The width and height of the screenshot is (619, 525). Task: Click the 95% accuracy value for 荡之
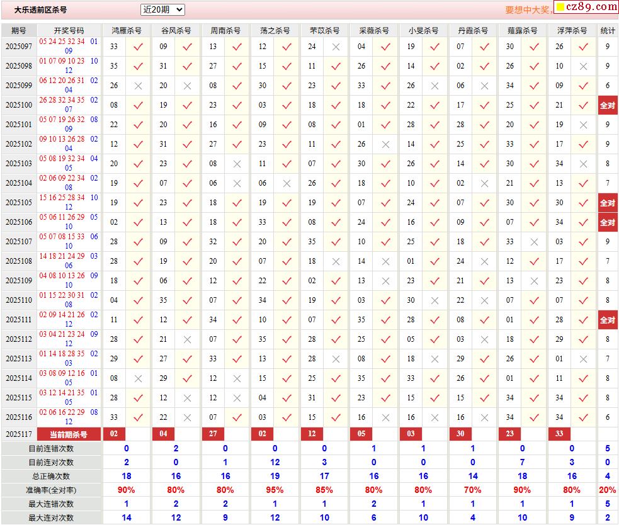275,490
